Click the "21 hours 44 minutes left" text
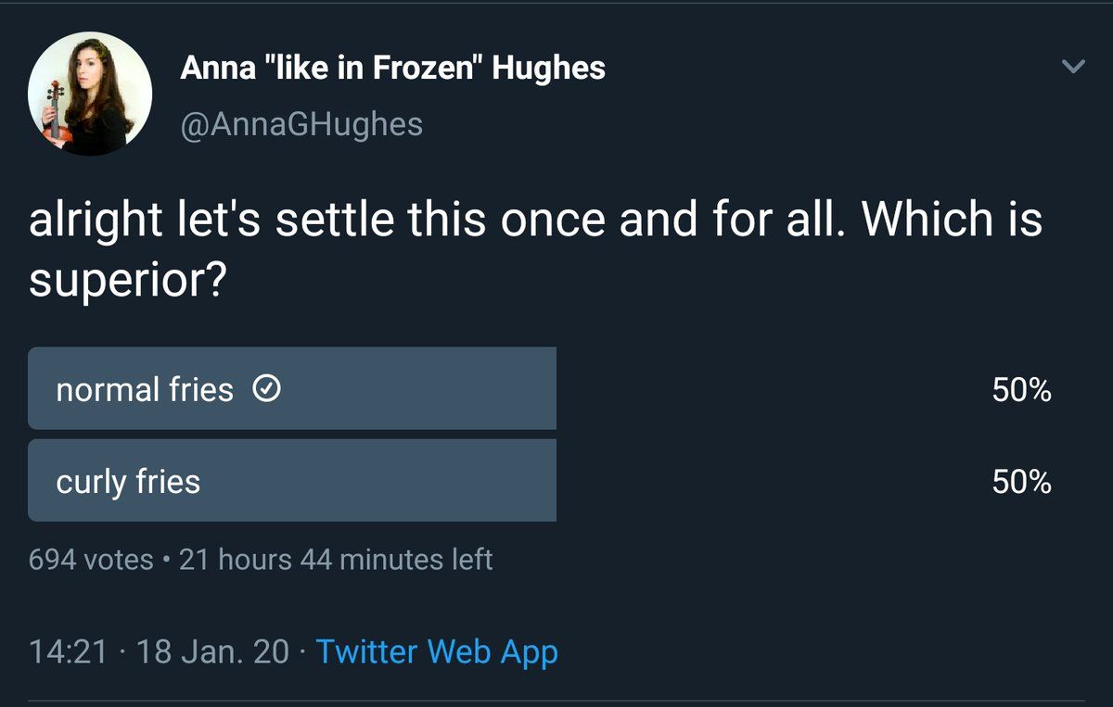 coord(335,560)
